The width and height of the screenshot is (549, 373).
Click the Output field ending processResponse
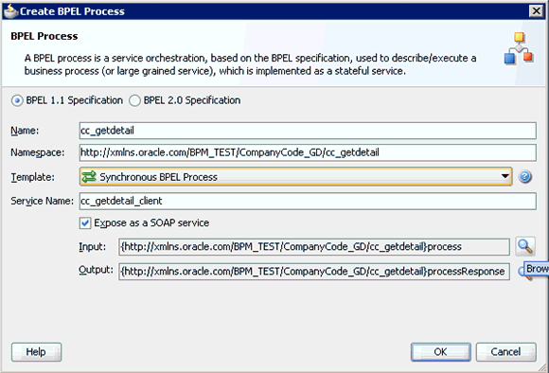tap(314, 272)
